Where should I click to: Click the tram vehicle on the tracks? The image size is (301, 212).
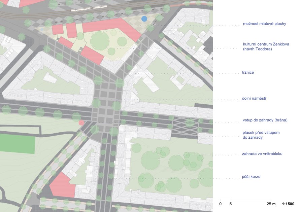[x=89, y=9]
